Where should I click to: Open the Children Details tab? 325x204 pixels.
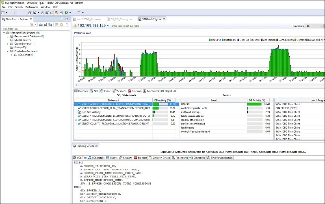click(x=159, y=158)
